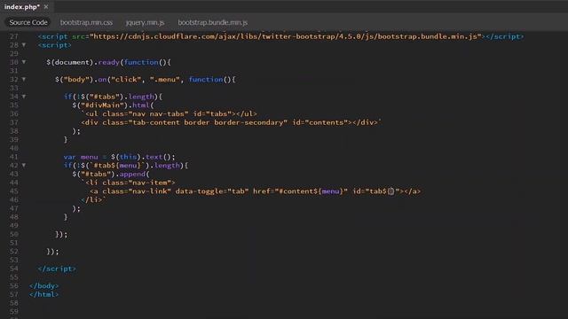Click the closing </html> tag
This screenshot has height=319, width=568.
43,294
